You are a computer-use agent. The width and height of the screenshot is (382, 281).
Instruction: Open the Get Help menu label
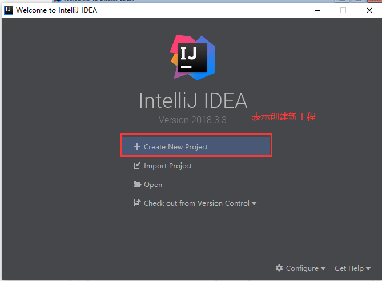(x=349, y=268)
